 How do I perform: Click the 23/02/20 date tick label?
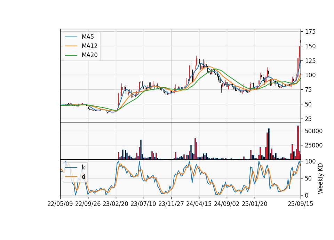tap(116, 204)
